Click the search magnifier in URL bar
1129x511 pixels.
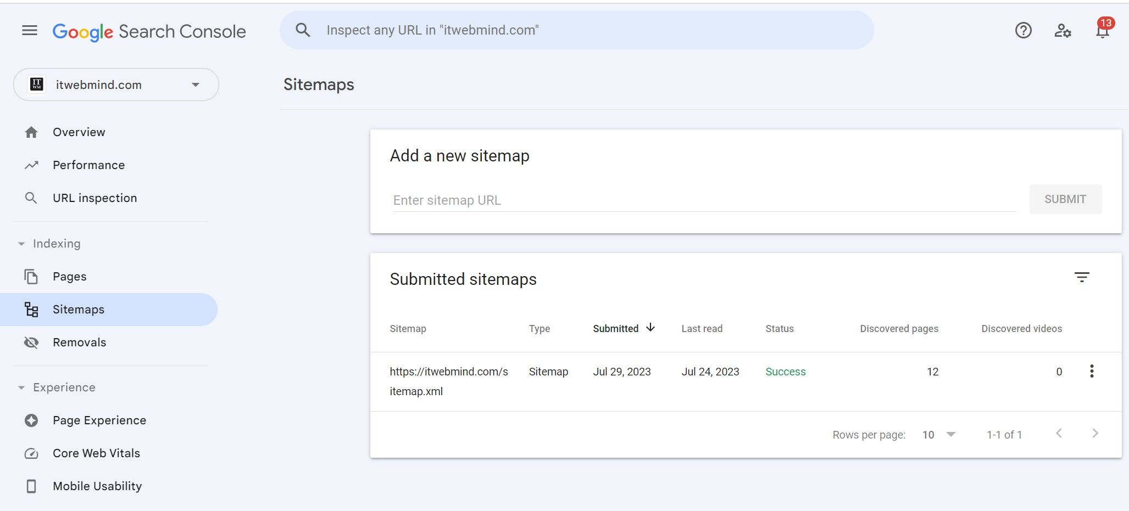tap(303, 30)
